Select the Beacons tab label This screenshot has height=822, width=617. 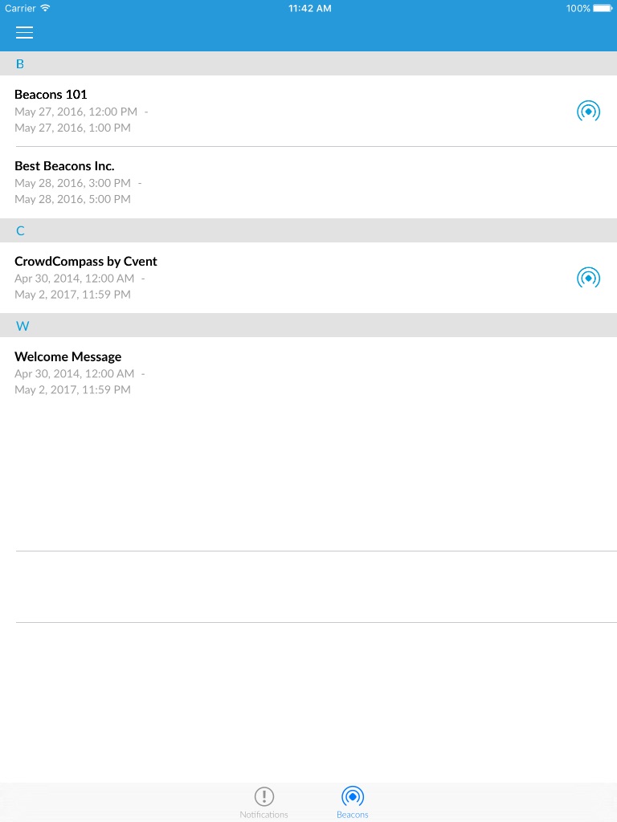(353, 815)
